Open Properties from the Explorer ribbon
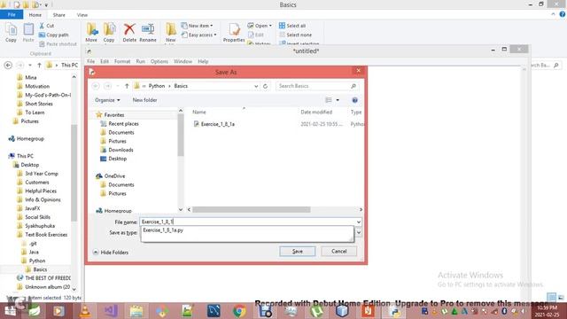This screenshot has height=319, width=567. coord(234,33)
